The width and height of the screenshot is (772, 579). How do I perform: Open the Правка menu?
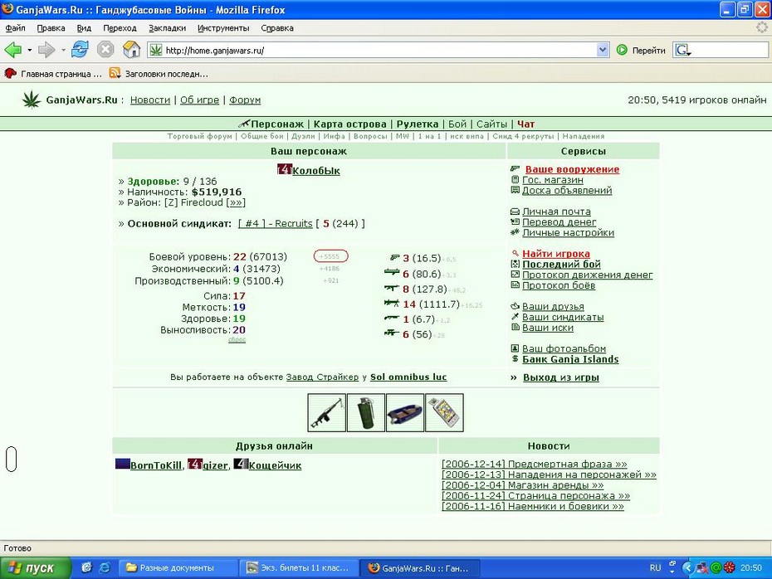(51, 28)
